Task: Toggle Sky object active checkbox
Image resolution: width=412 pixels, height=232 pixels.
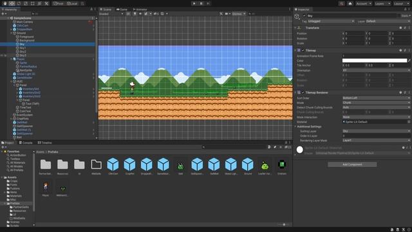Action: tap(304, 15)
